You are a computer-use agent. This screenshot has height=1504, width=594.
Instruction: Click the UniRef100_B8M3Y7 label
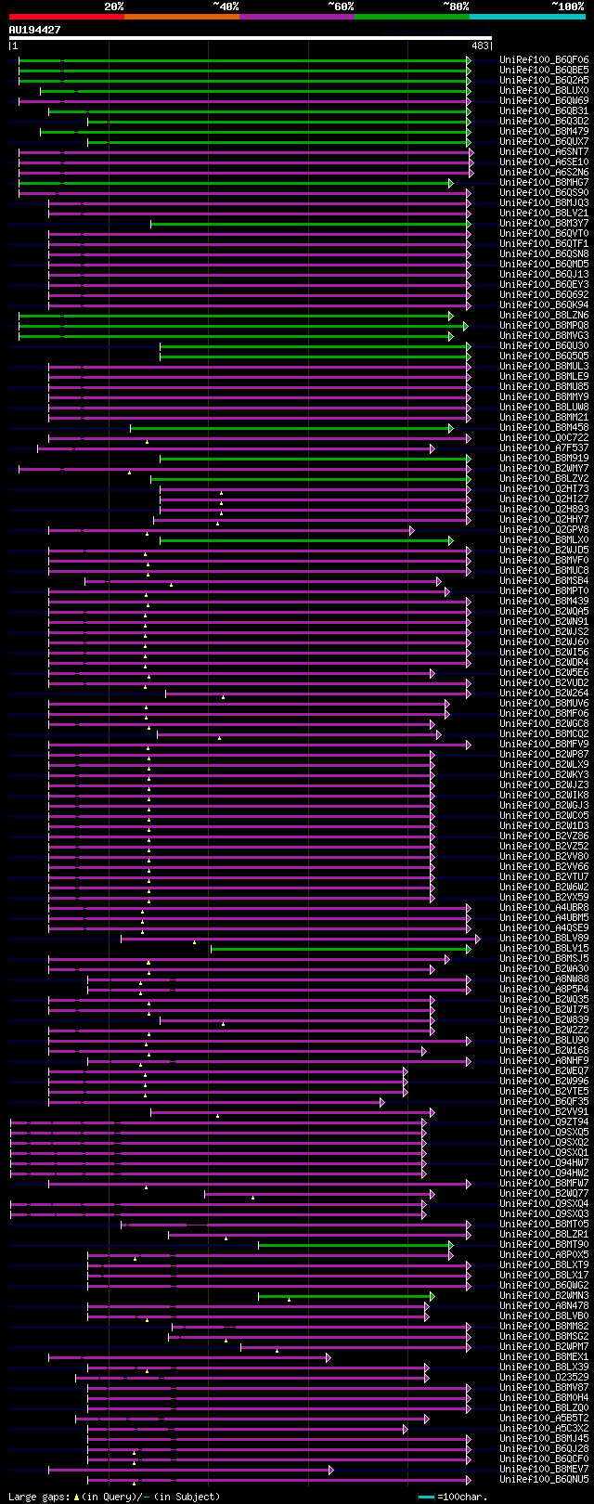click(x=544, y=223)
